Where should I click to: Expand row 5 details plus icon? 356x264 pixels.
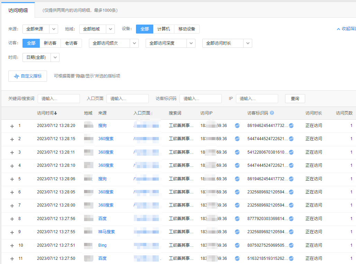coord(12,179)
